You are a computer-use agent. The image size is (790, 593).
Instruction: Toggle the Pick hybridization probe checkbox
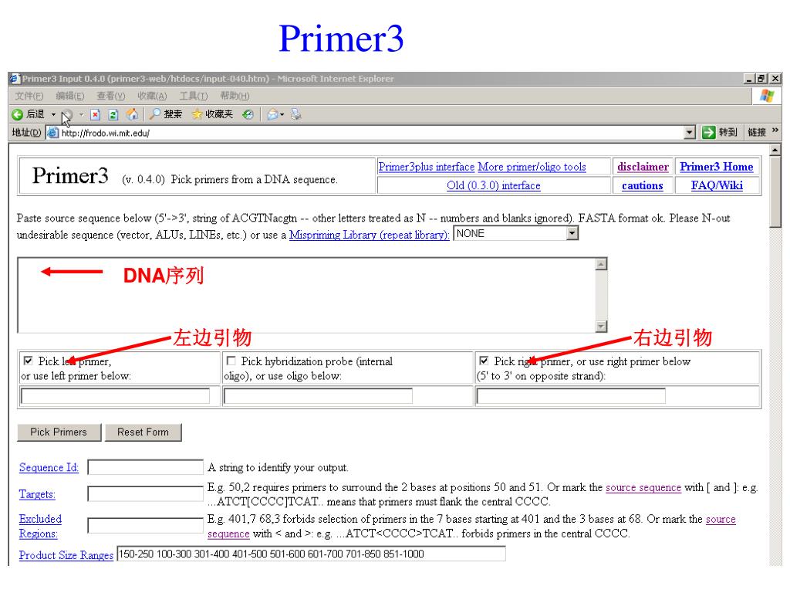[x=231, y=361]
